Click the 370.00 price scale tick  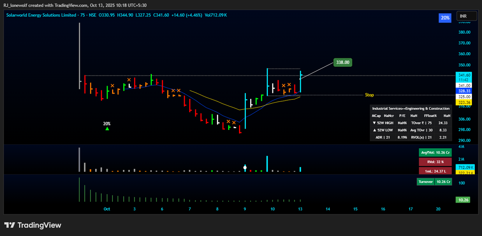pyautogui.click(x=464, y=43)
